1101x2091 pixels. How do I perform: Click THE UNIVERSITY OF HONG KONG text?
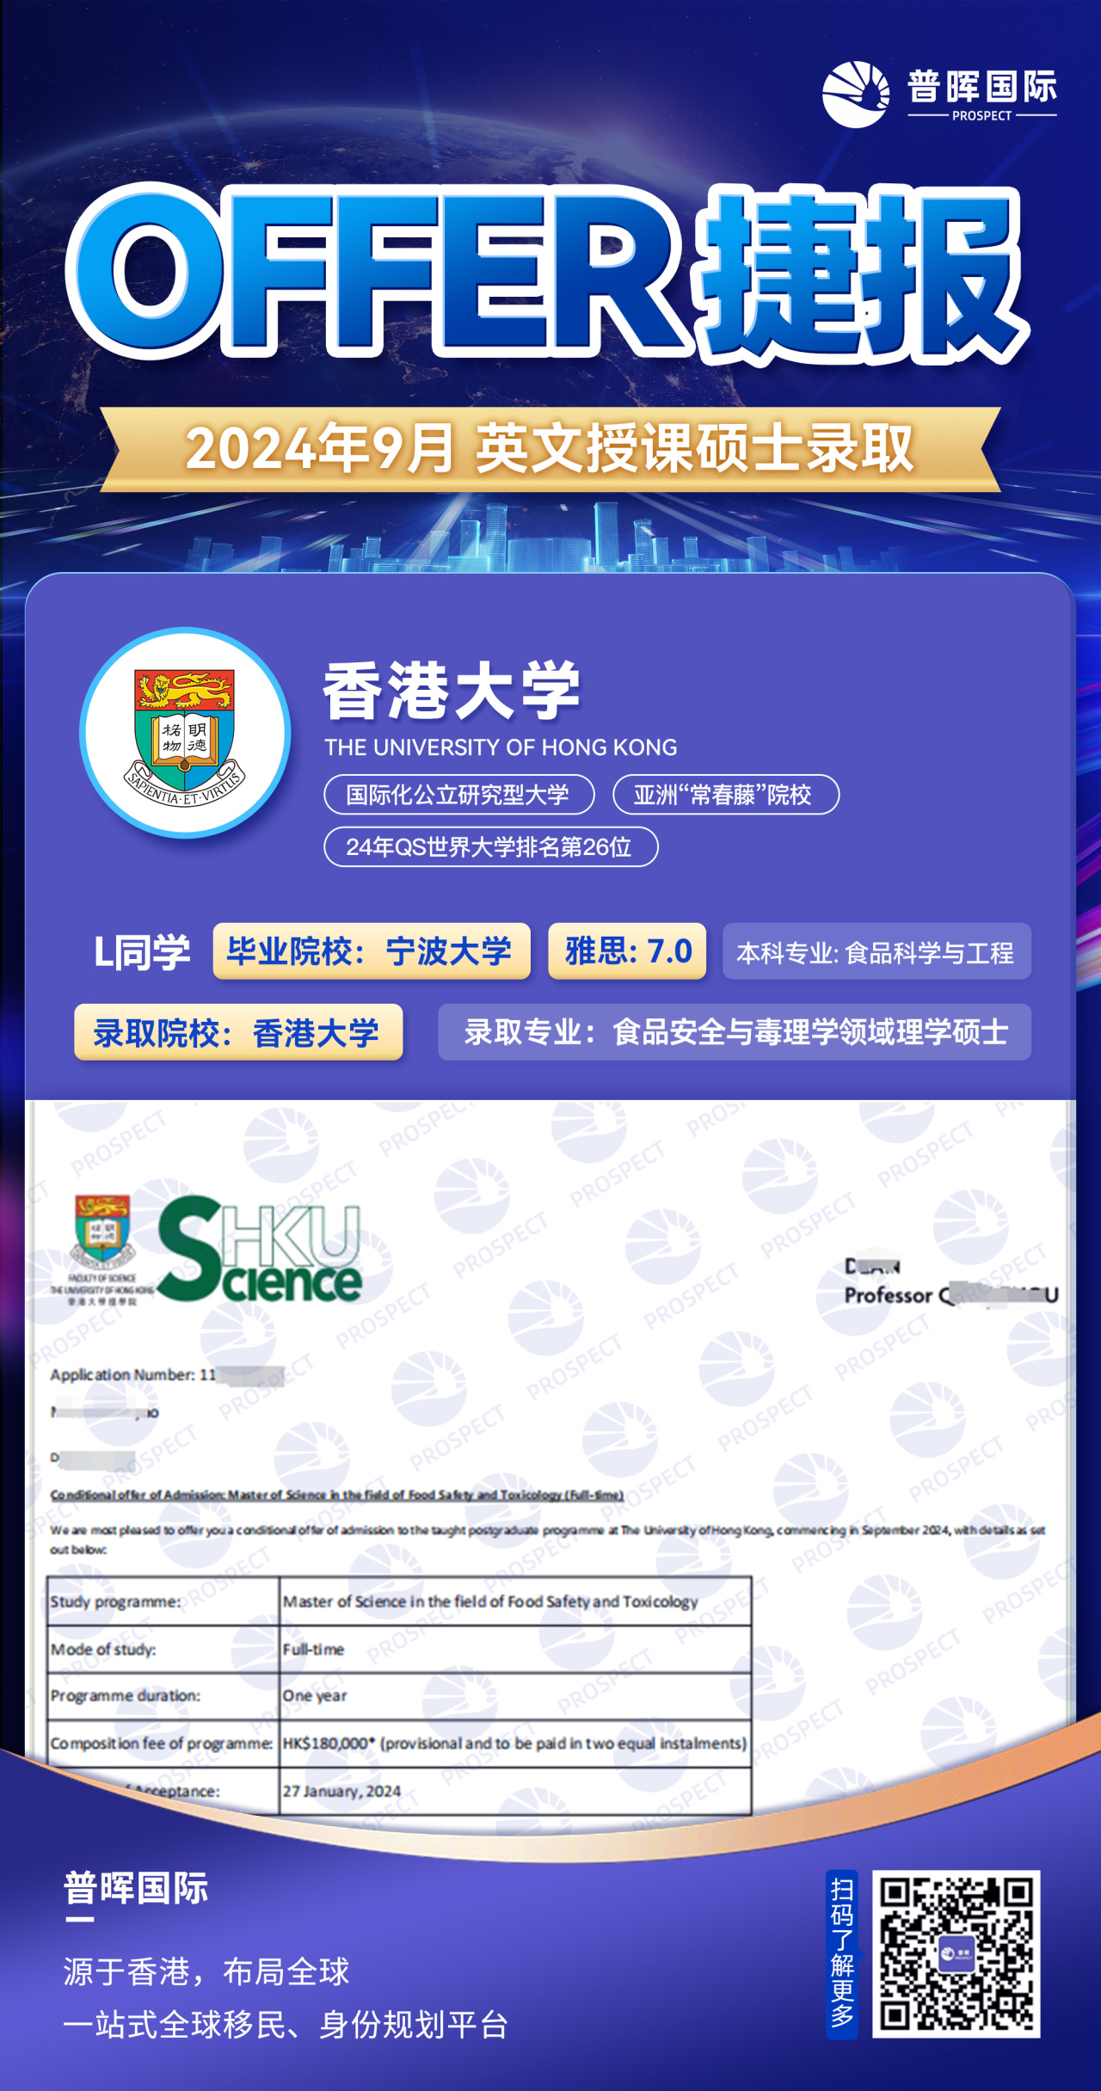(501, 747)
